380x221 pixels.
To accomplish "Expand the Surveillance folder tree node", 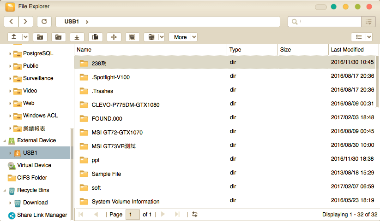I will coord(10,78).
